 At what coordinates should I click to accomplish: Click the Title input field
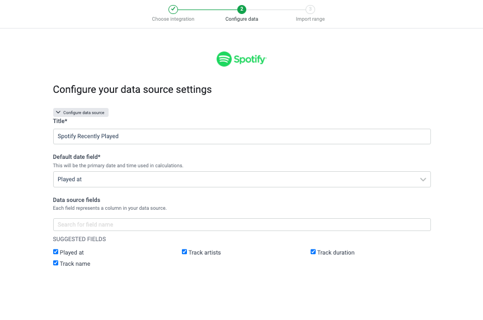241,137
